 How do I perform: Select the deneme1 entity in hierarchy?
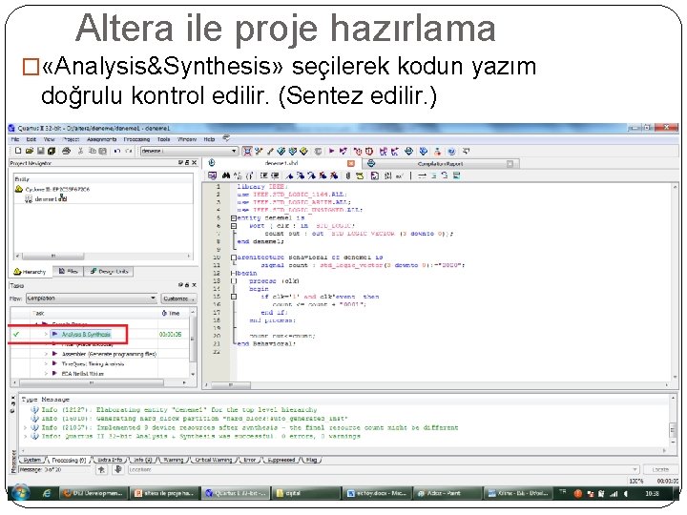(x=46, y=198)
